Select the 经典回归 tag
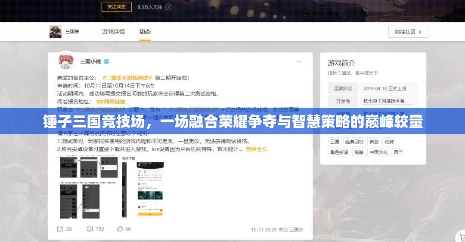 coord(354,142)
